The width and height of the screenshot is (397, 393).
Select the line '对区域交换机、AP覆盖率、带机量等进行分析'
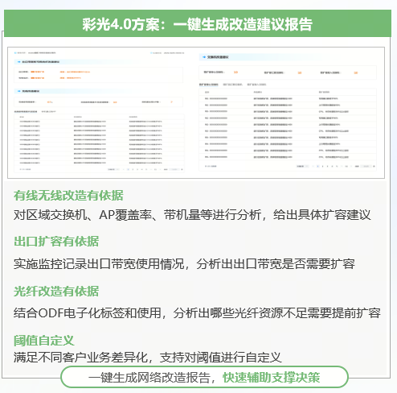[x=137, y=215]
